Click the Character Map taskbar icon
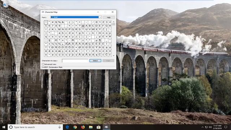This screenshot has height=130, width=231. pos(106,127)
